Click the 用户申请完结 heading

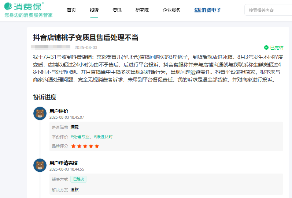click(63, 163)
